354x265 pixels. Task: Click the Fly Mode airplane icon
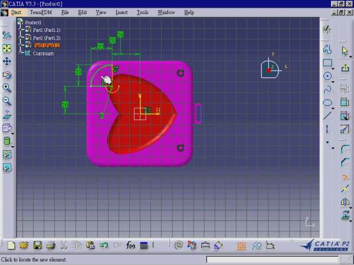point(6,35)
